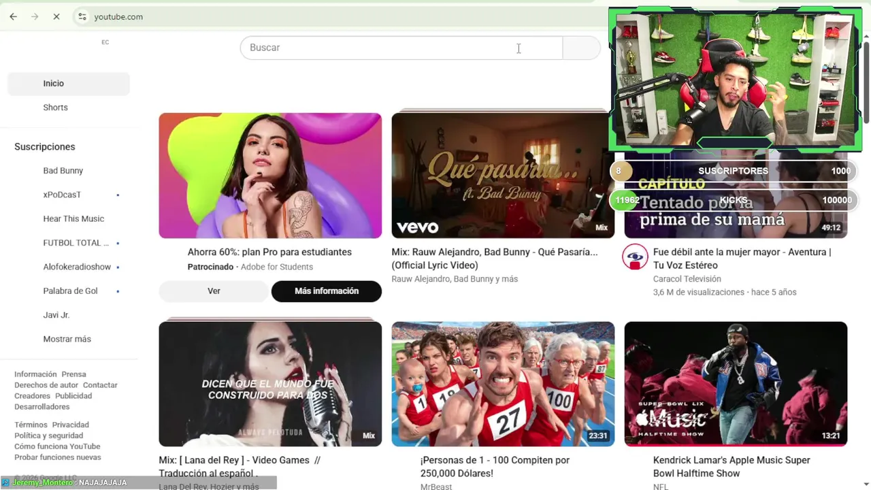
Task: Click the KICKS goal progress bar overlay
Action: [x=733, y=200]
